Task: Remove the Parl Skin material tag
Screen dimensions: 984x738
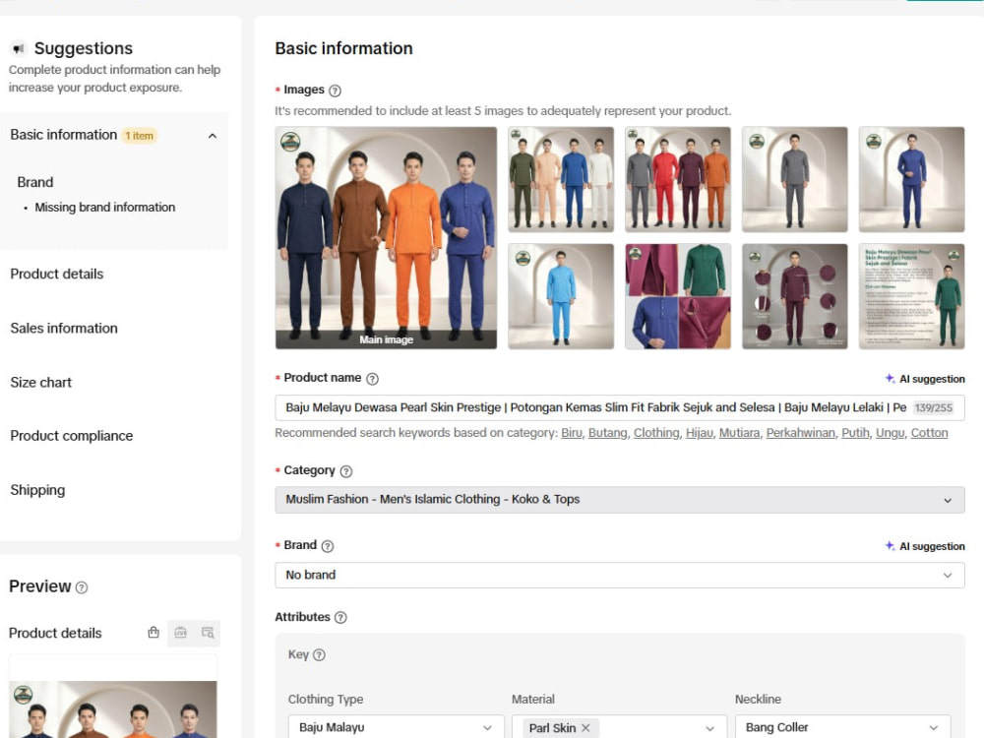Action: 585,727
